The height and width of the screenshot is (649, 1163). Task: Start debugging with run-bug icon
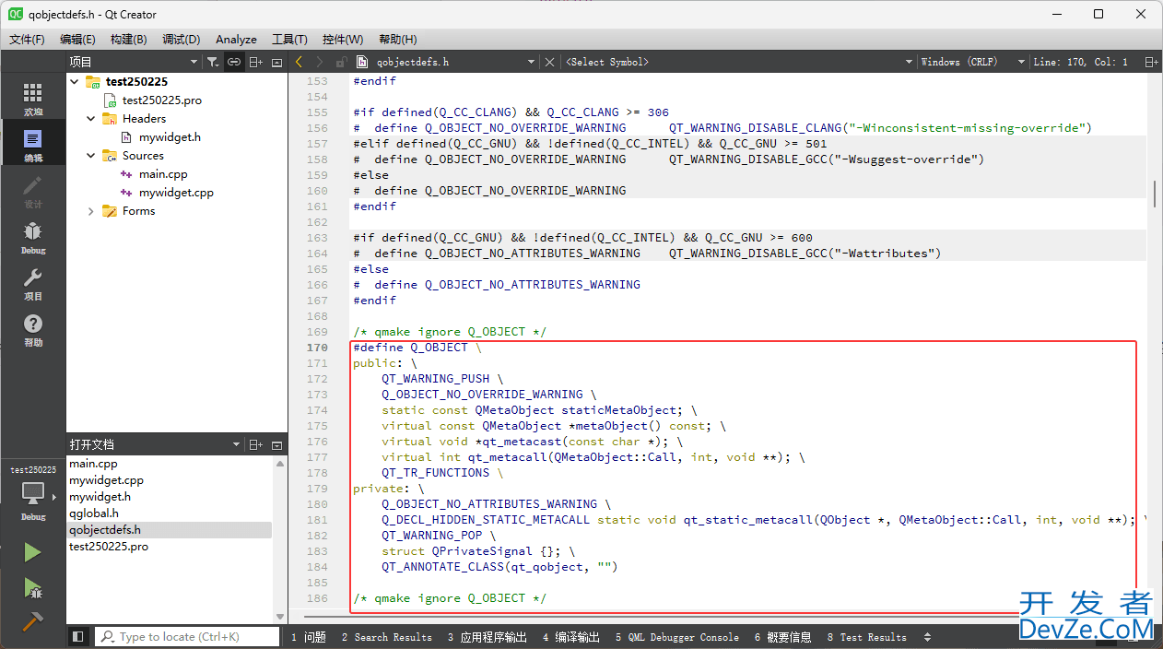(x=32, y=587)
